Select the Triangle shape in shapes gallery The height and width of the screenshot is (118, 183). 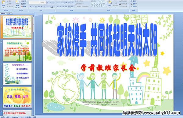click(x=95, y=4)
